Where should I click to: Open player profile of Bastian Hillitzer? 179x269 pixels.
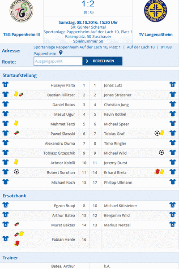61,95
